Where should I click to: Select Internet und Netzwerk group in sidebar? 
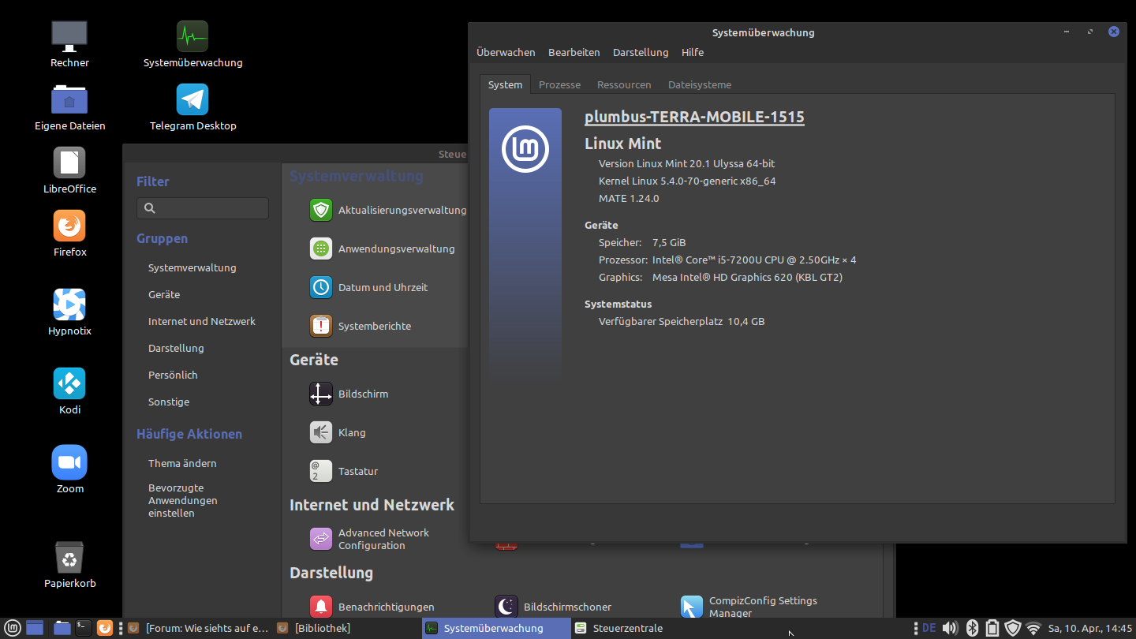click(x=202, y=321)
